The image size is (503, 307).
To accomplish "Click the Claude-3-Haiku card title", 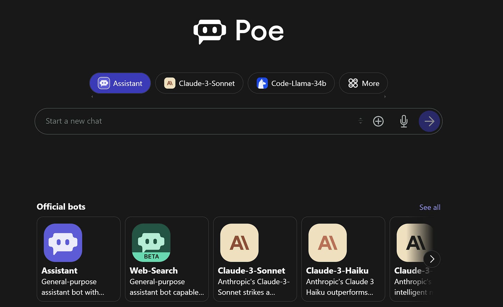I will (337, 271).
